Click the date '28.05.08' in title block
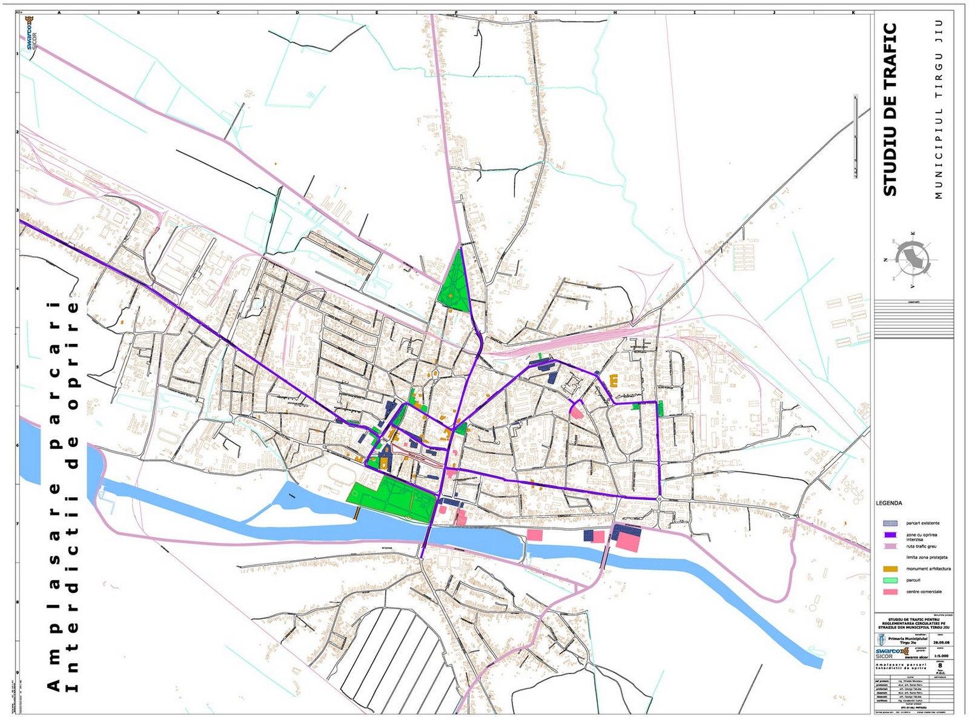The width and height of the screenshot is (969, 717). point(941,643)
